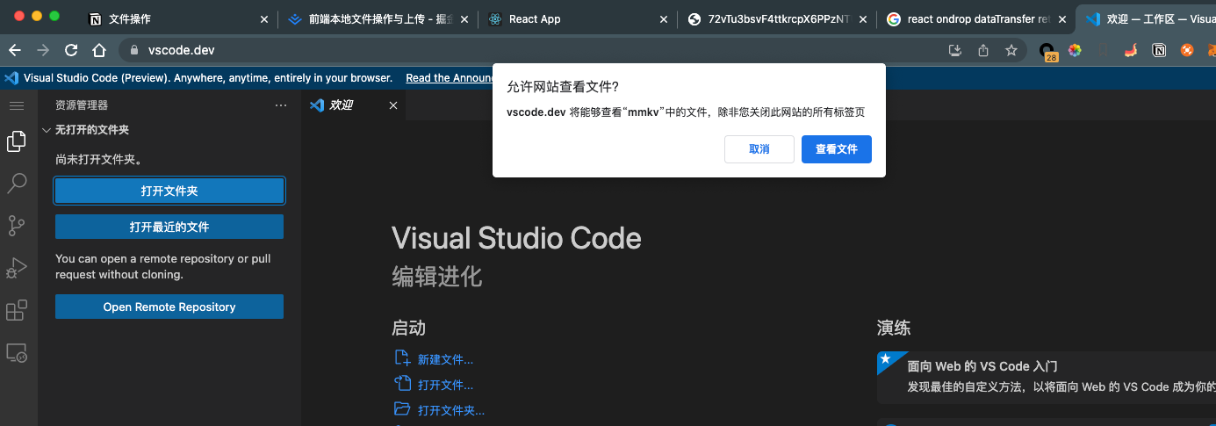Click the 打开最近的文件 button
Screen dimensions: 1216x426
point(169,227)
